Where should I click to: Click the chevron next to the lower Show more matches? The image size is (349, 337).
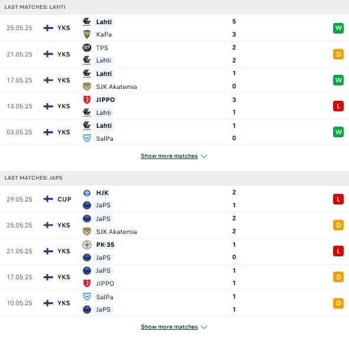[x=204, y=327]
